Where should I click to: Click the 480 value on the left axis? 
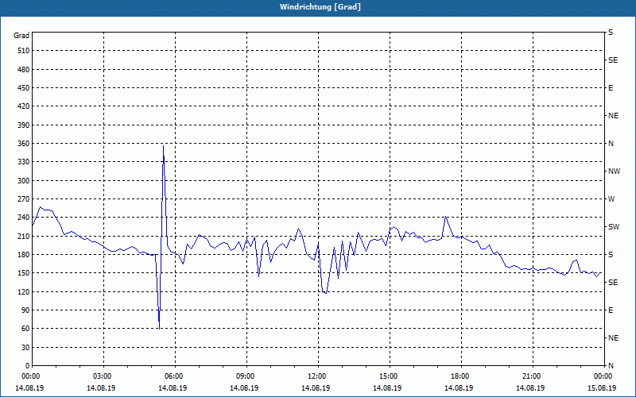coord(24,70)
